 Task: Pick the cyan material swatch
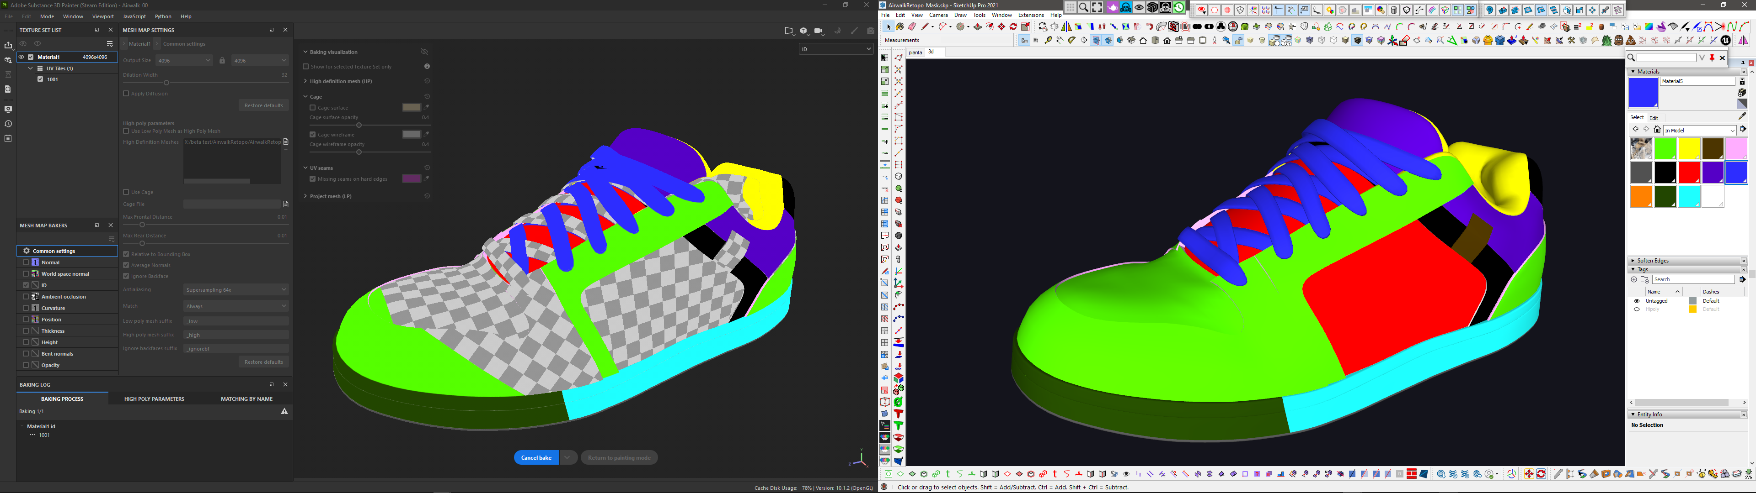tap(1689, 196)
